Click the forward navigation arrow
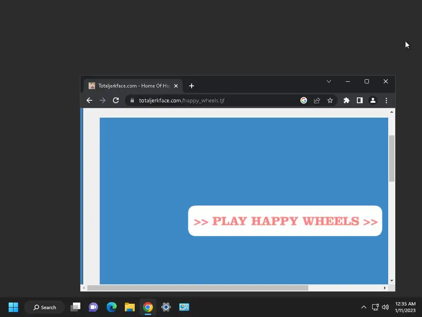This screenshot has height=317, width=422. (103, 101)
